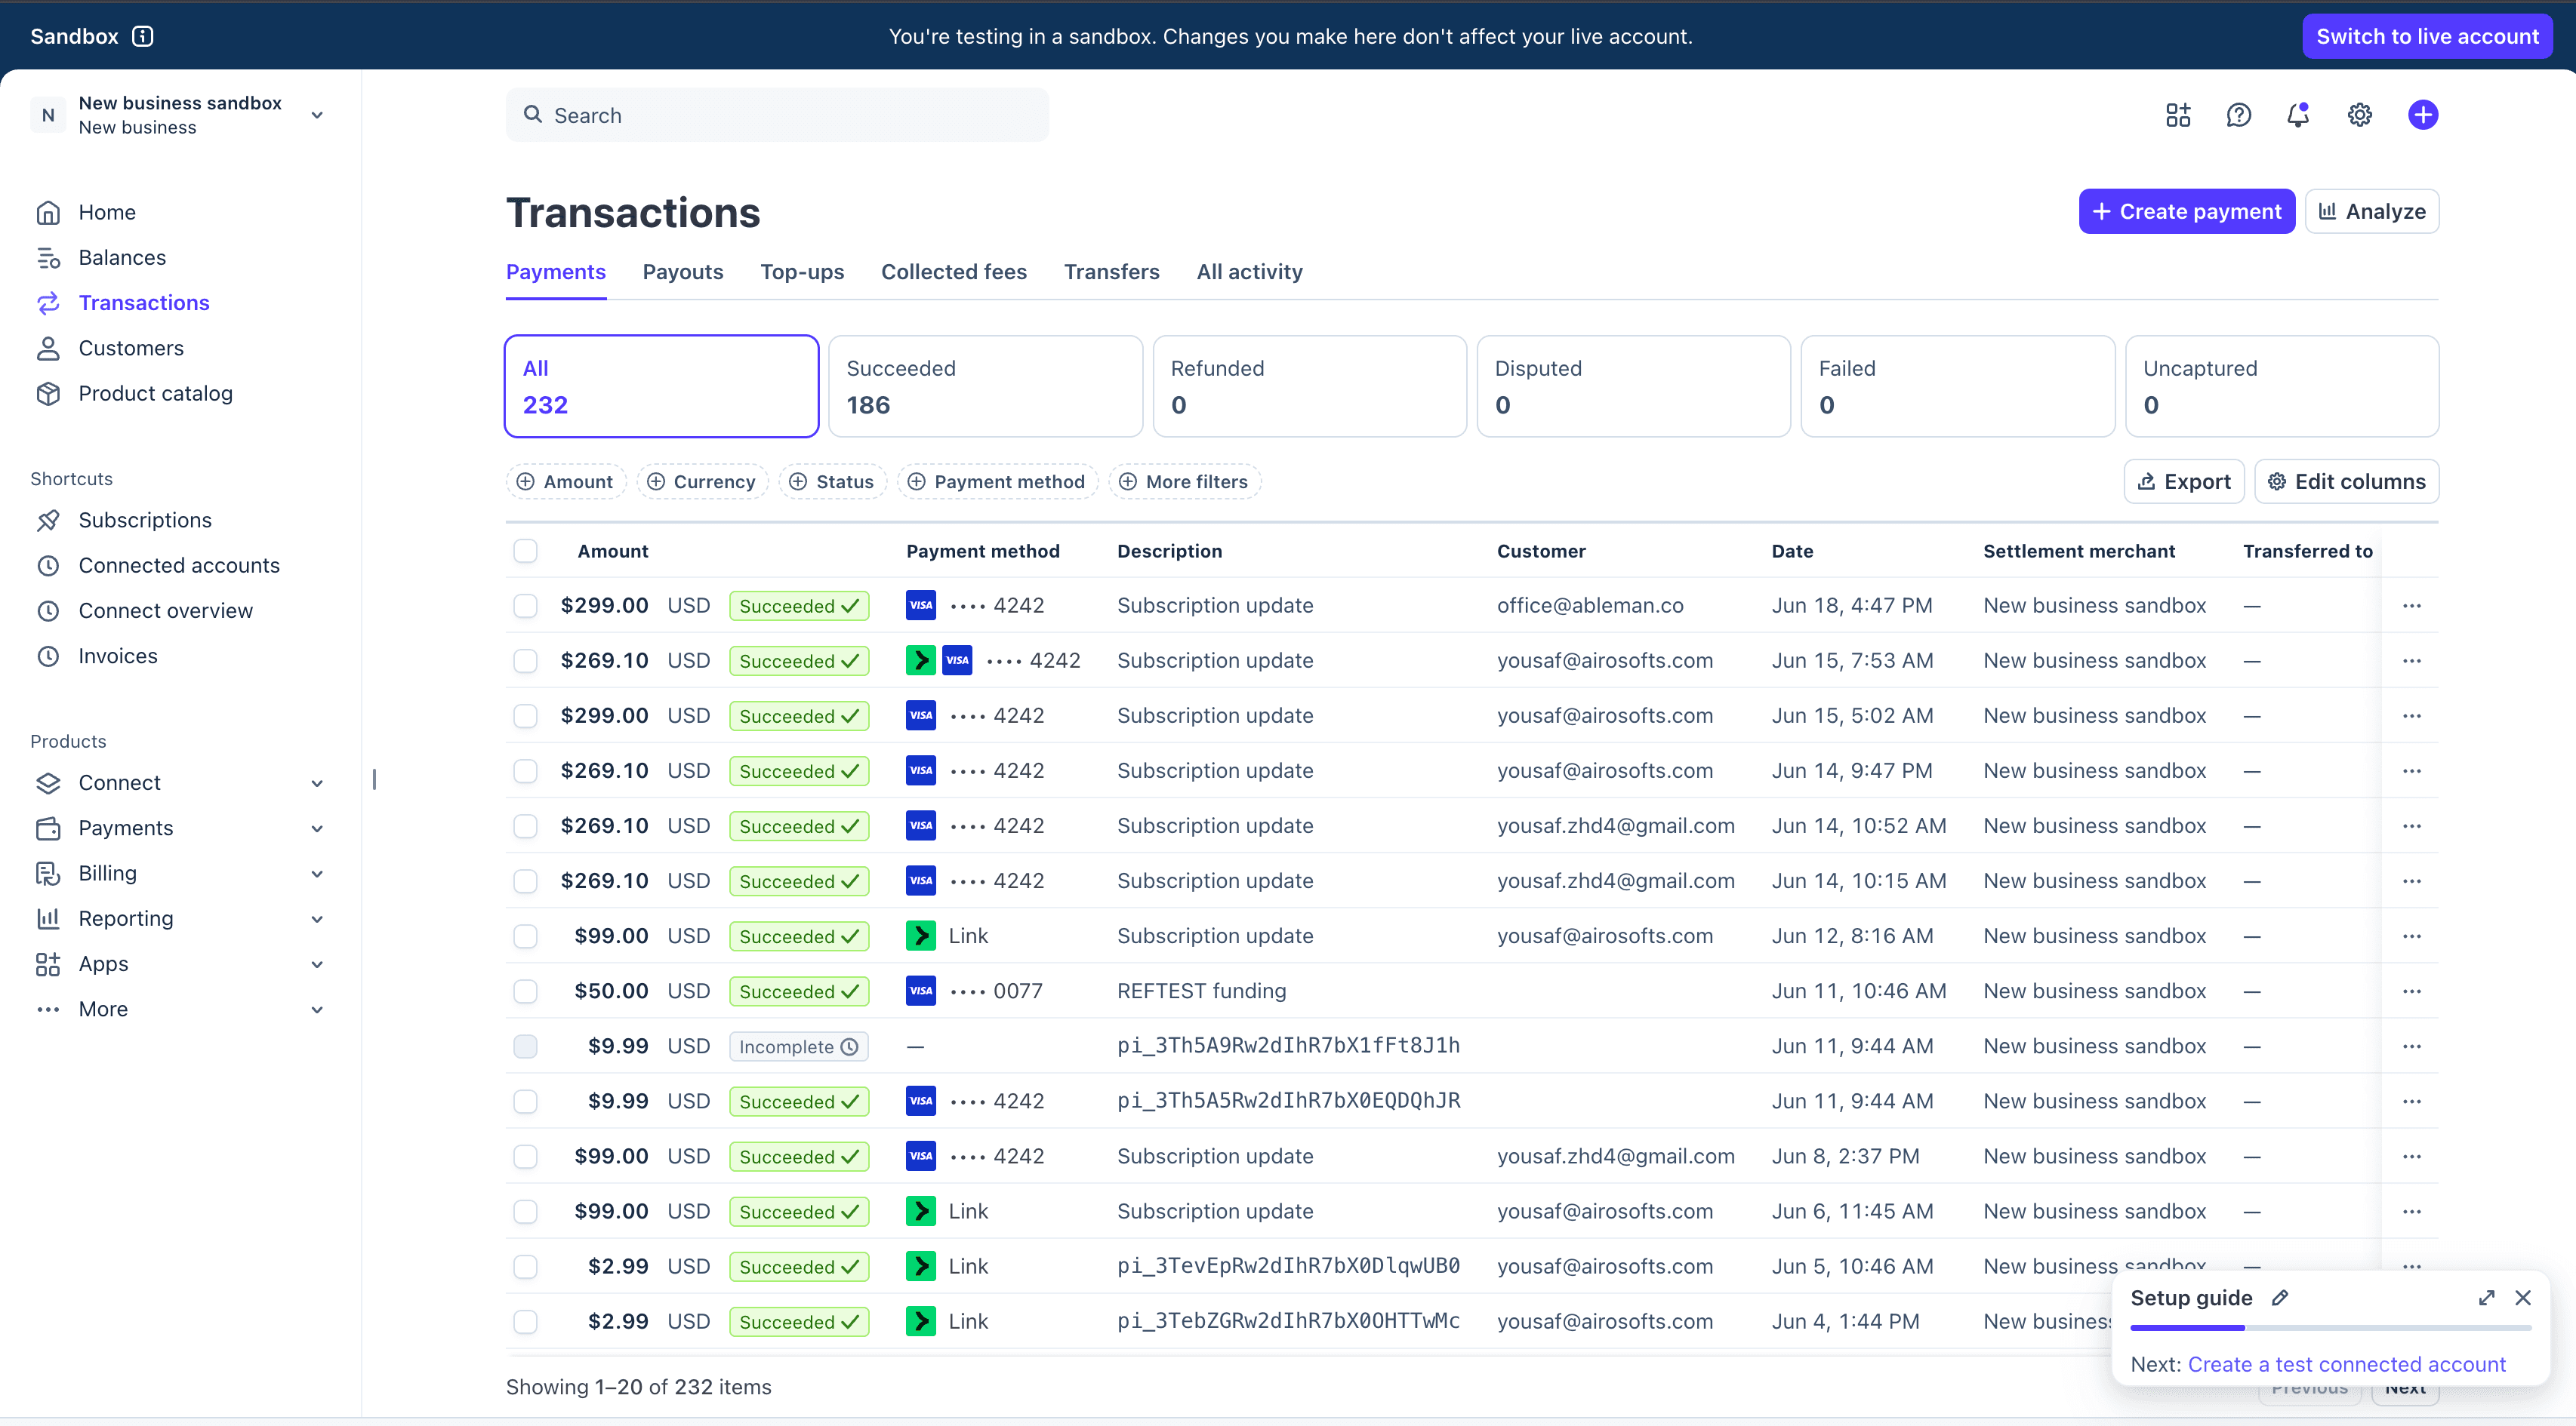Click the search magnifier icon
The height and width of the screenshot is (1426, 2576).
pos(533,115)
